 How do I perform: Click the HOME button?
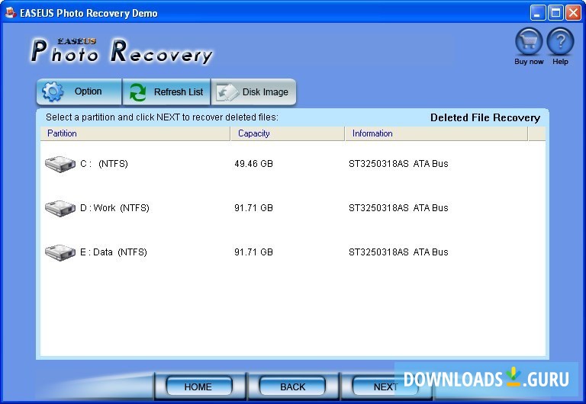pyautogui.click(x=198, y=386)
